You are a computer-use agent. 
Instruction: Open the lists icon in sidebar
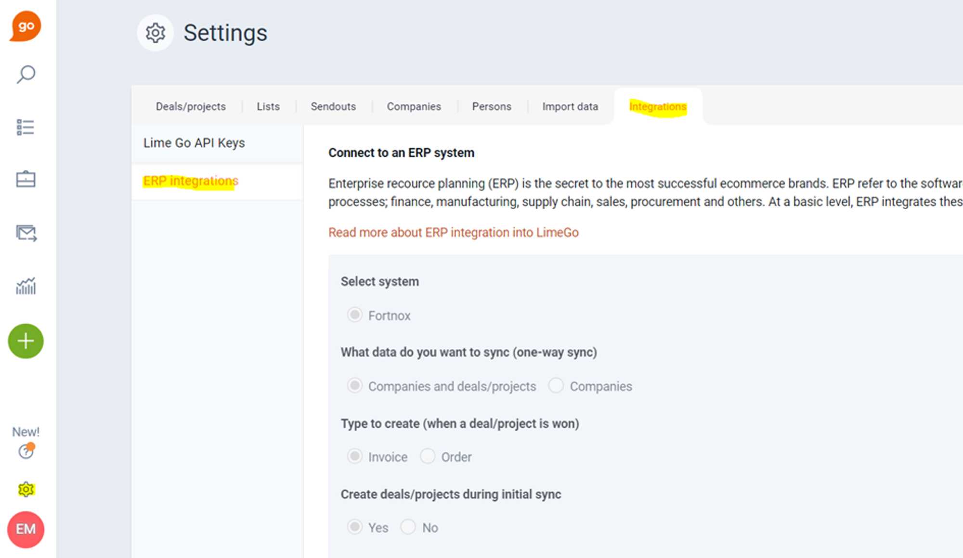pyautogui.click(x=26, y=127)
